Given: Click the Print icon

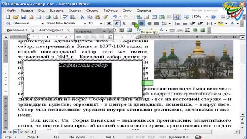Looking at the screenshot, I should tap(48, 17).
